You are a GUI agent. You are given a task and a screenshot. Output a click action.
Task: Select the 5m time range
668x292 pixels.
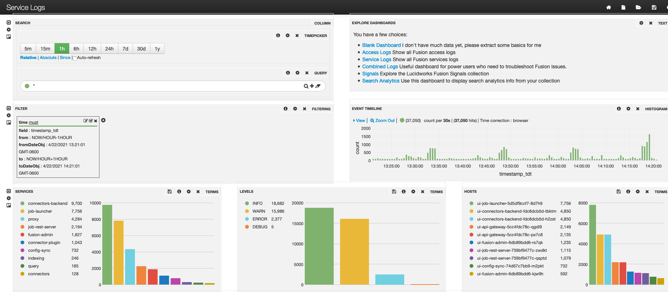(x=28, y=49)
